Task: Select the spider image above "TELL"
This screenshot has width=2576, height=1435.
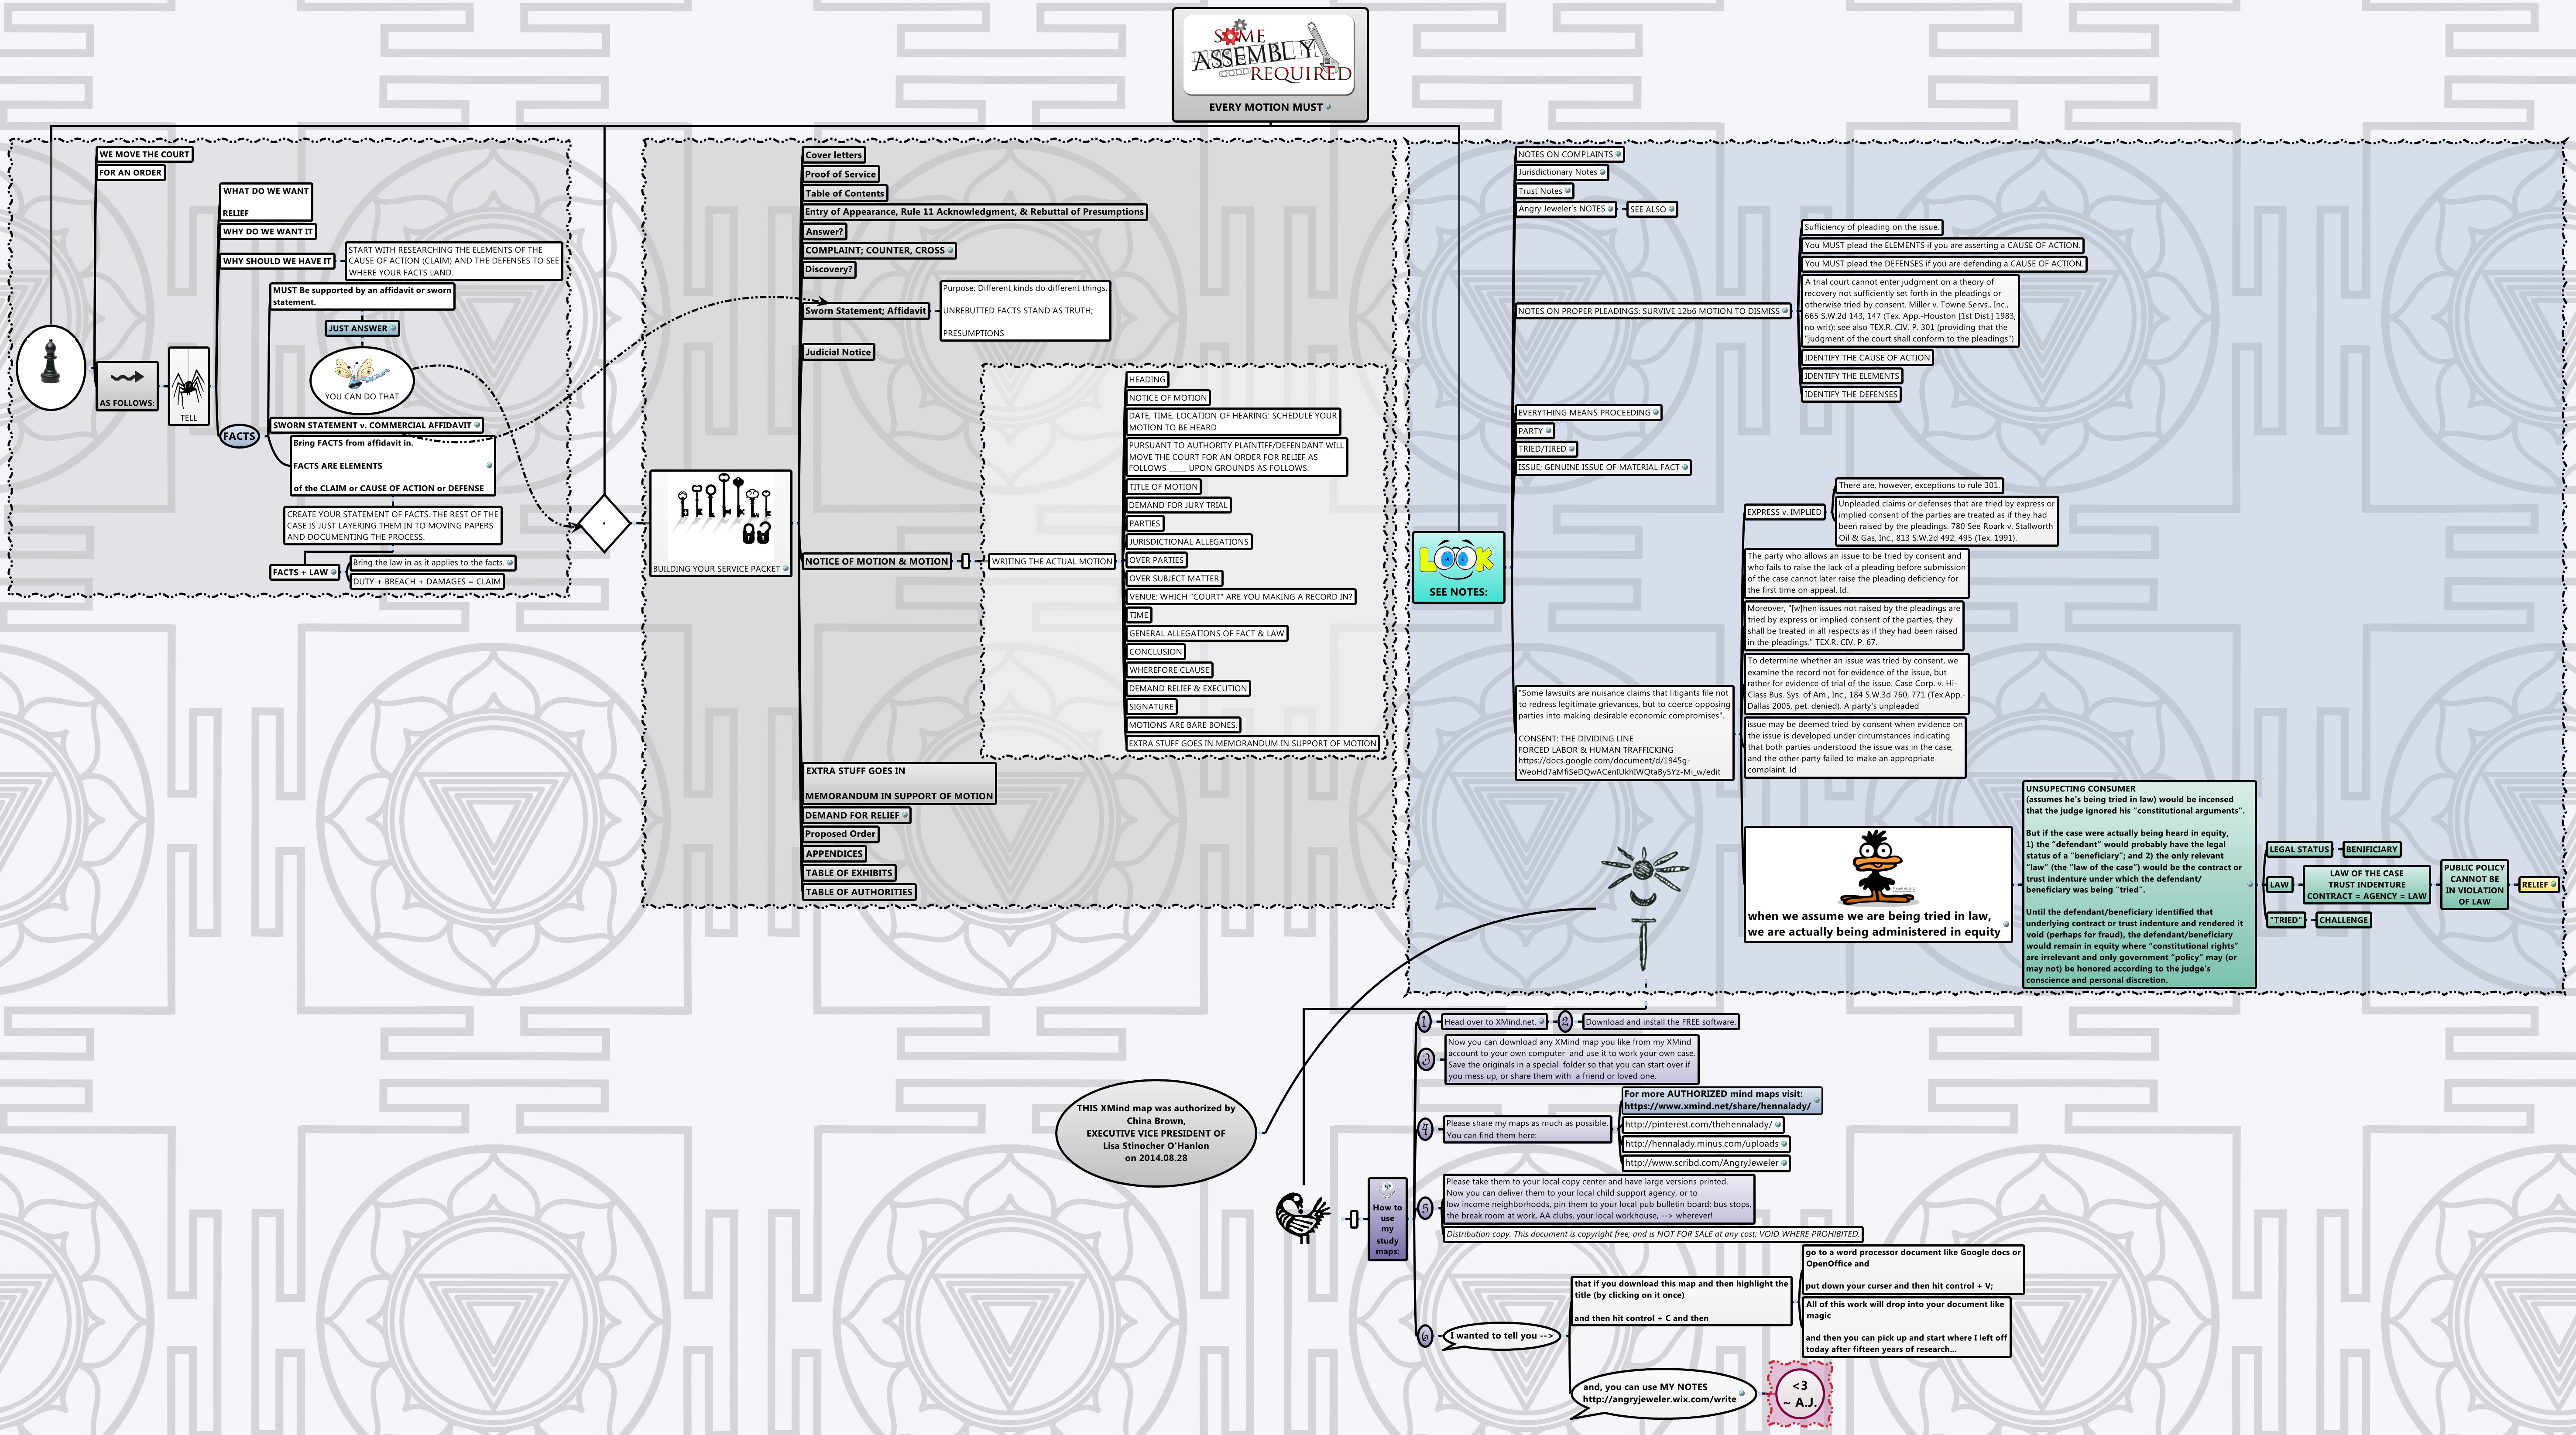Action: pos(190,388)
